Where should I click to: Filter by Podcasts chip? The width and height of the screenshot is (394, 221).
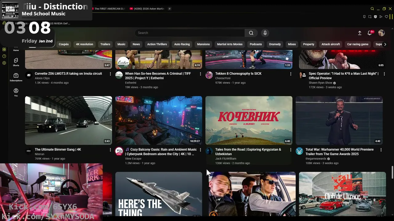(256, 44)
